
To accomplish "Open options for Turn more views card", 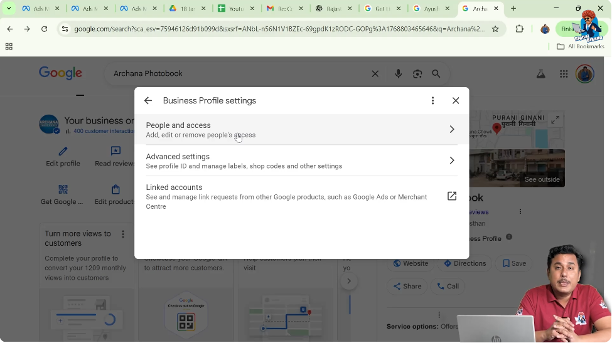I will [x=123, y=234].
